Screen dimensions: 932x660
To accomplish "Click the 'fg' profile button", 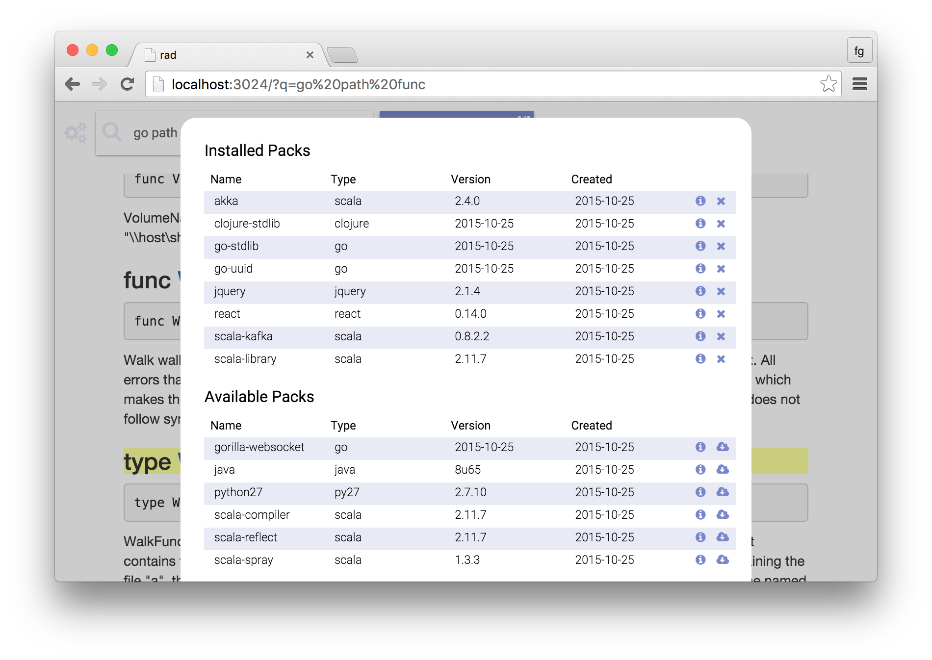I will tap(859, 51).
